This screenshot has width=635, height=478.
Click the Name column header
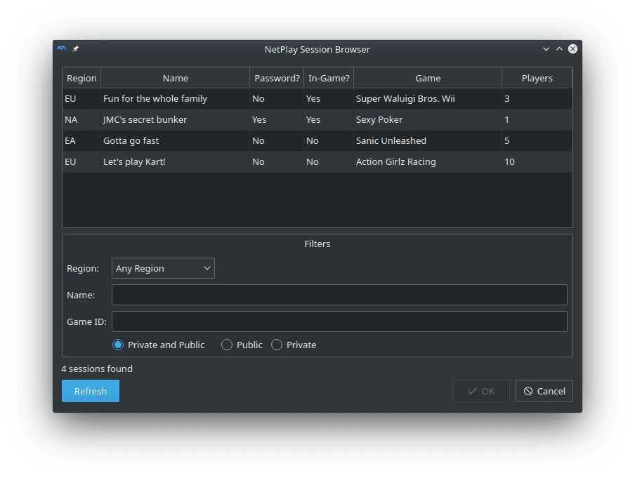click(175, 78)
